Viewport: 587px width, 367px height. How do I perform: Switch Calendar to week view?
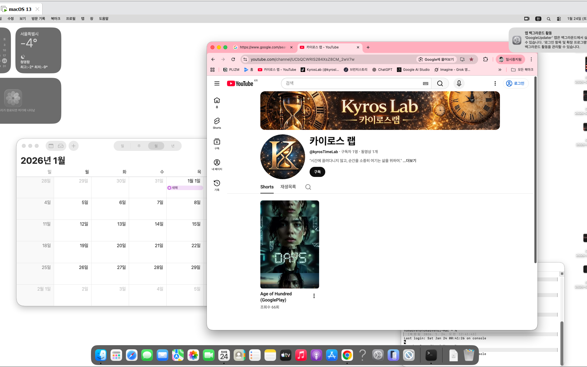point(139,146)
